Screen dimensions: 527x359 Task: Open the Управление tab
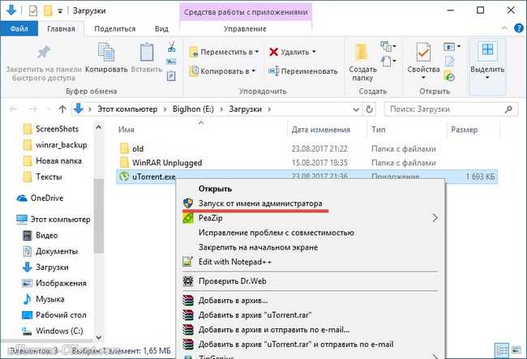click(x=245, y=29)
